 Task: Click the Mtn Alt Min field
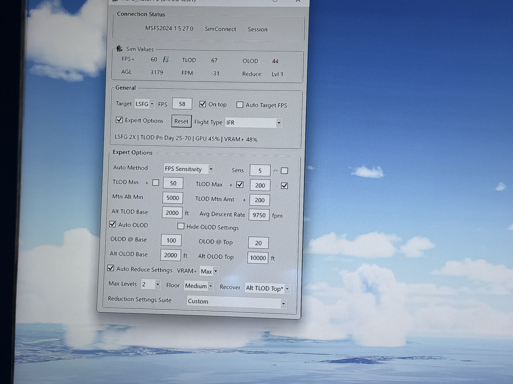pos(173,198)
